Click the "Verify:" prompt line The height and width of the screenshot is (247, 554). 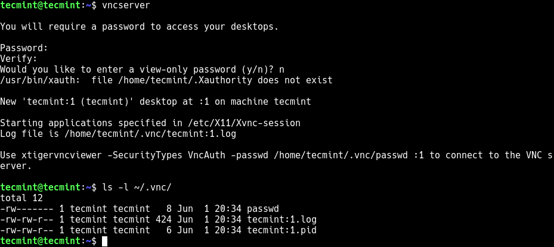[19, 59]
